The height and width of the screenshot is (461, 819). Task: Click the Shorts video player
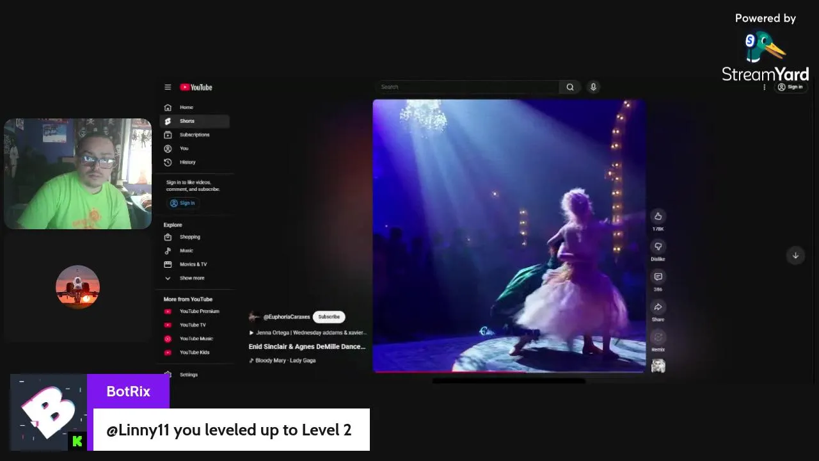(x=509, y=236)
